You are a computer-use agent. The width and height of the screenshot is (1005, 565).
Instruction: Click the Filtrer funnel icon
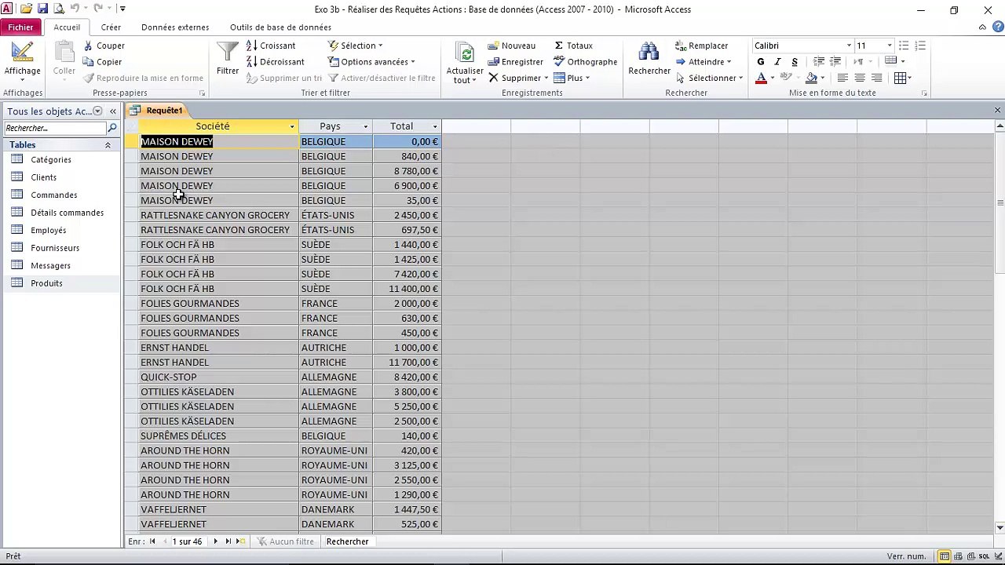point(228,51)
